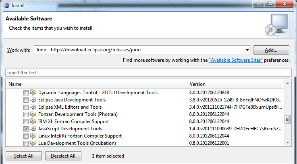Click the software list scrollbar thumb
297x164 pixels.
tap(287, 119)
